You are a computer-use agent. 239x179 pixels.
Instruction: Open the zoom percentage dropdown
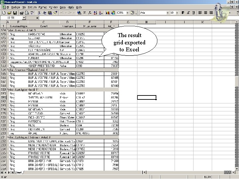tap(127, 13)
